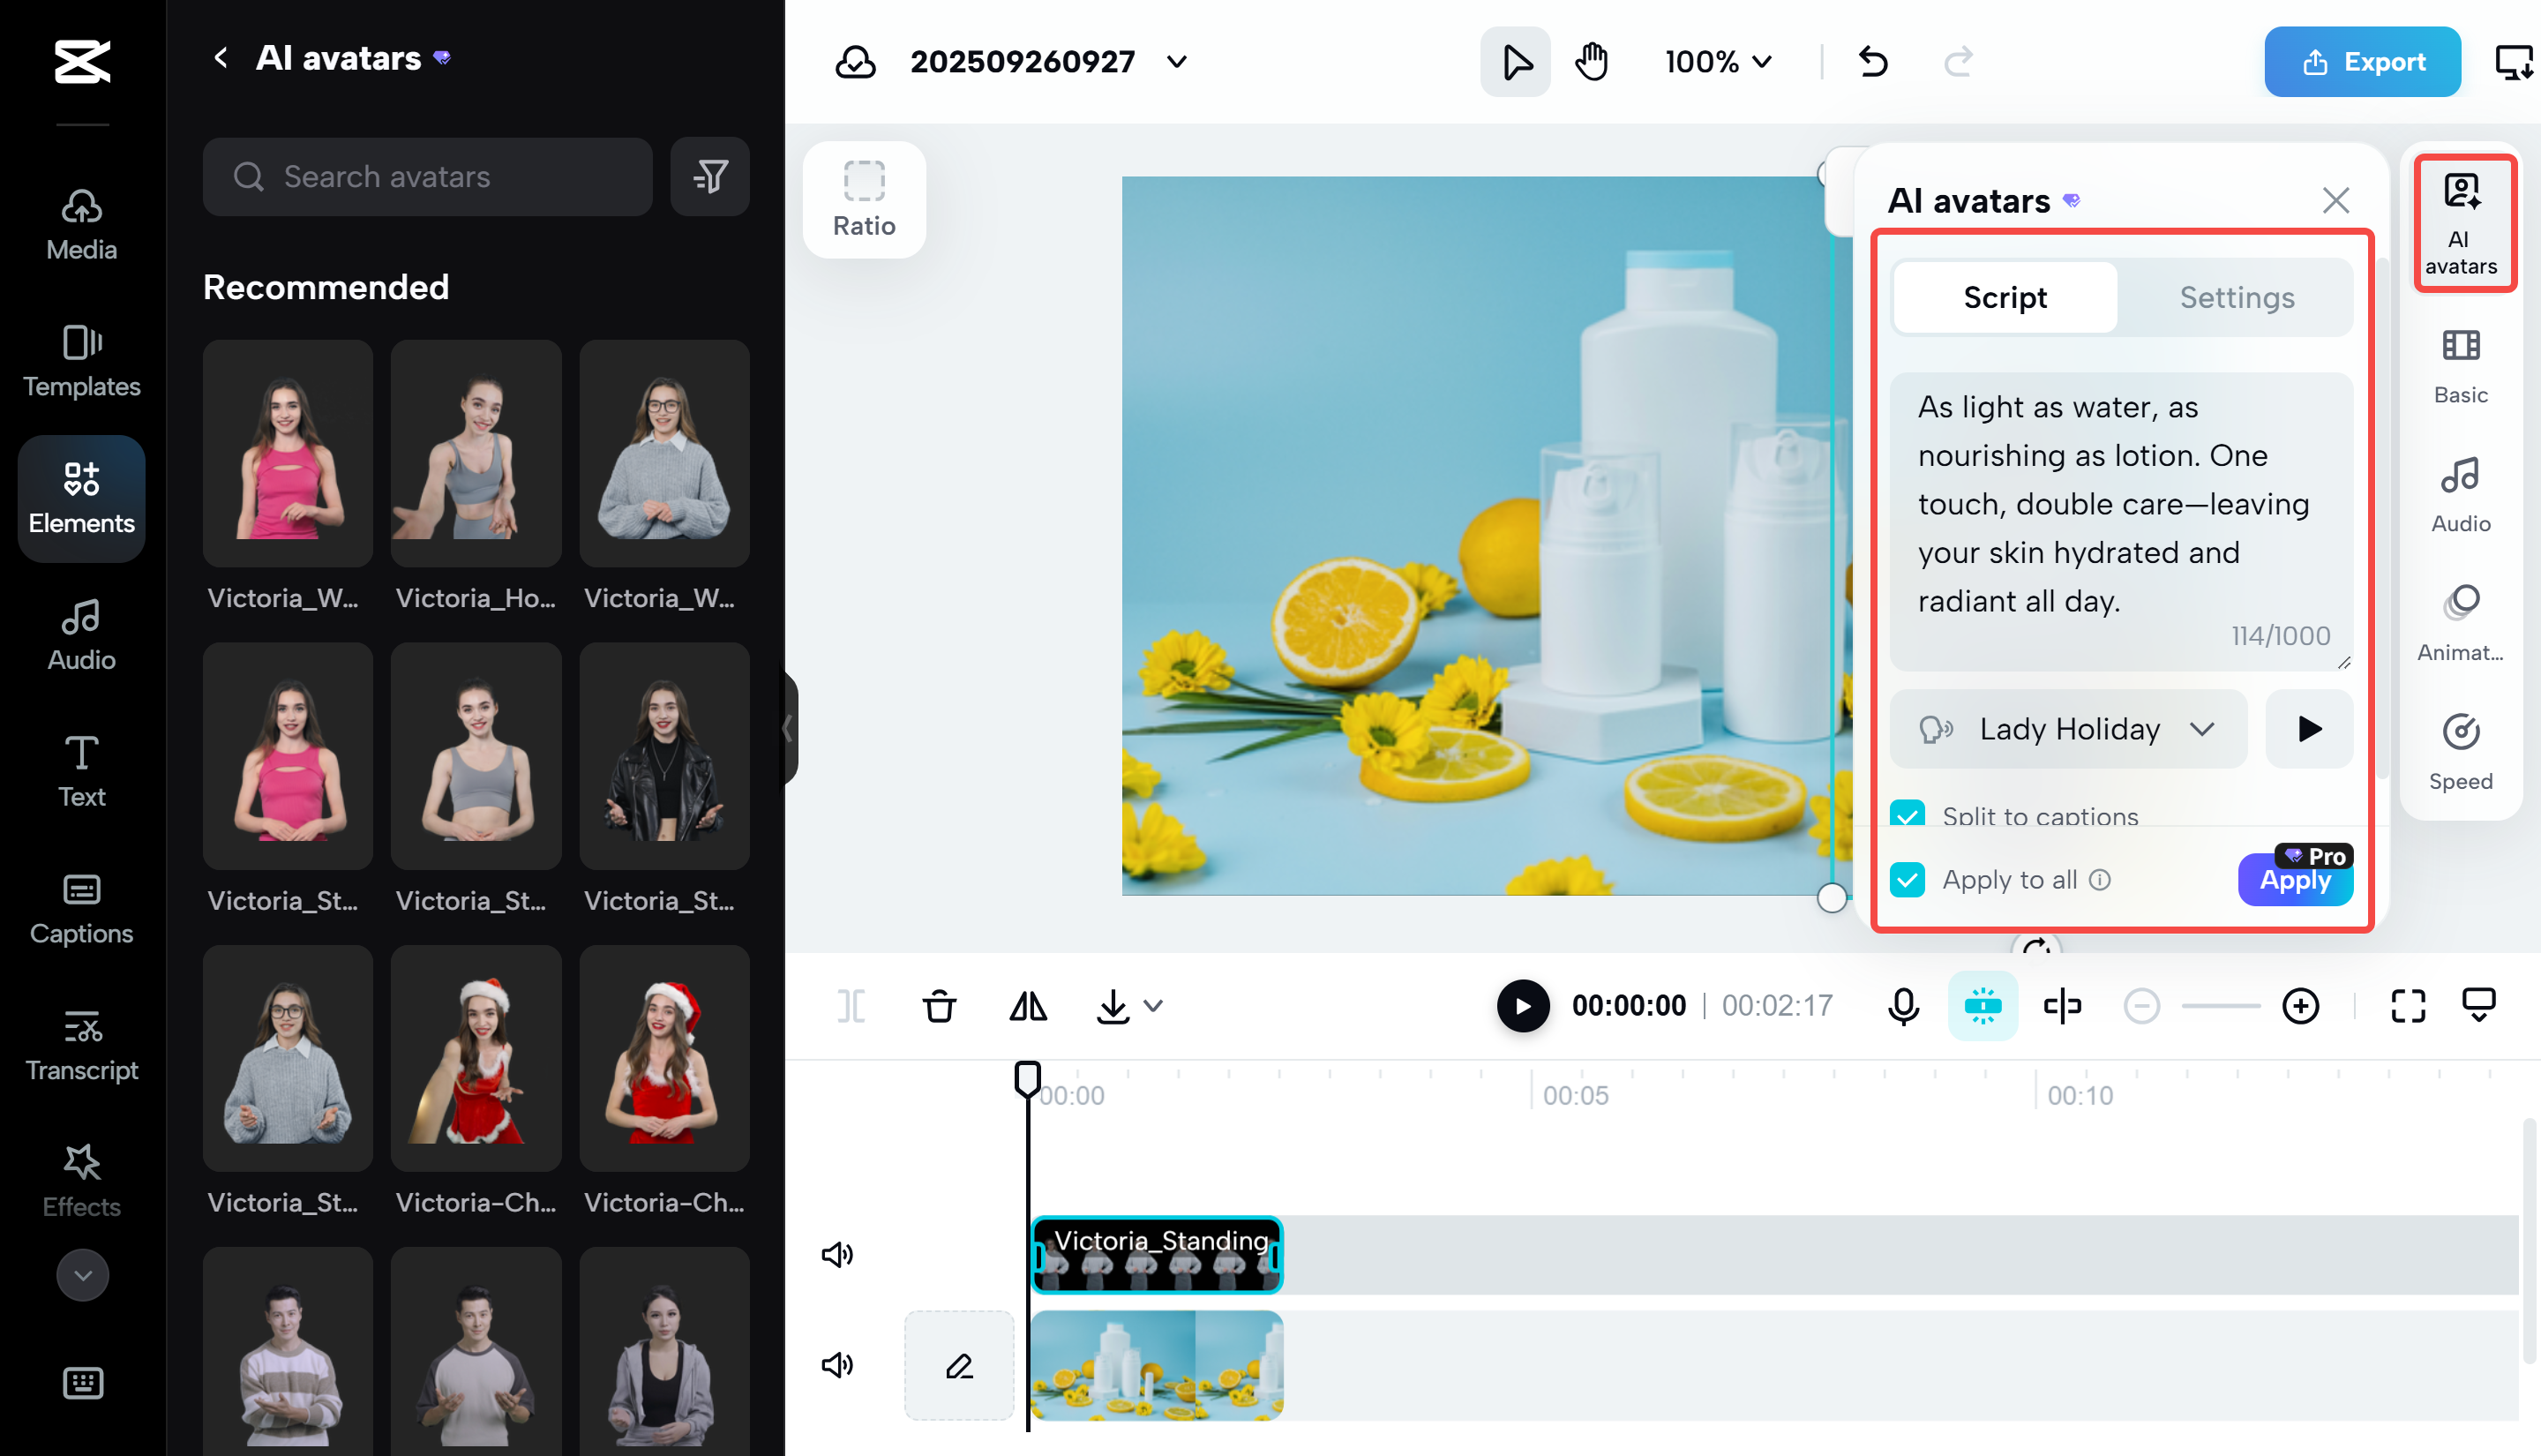Screen dimensions: 2541x1456
Task: Switch to the Settings tab
Action: (x=2235, y=297)
